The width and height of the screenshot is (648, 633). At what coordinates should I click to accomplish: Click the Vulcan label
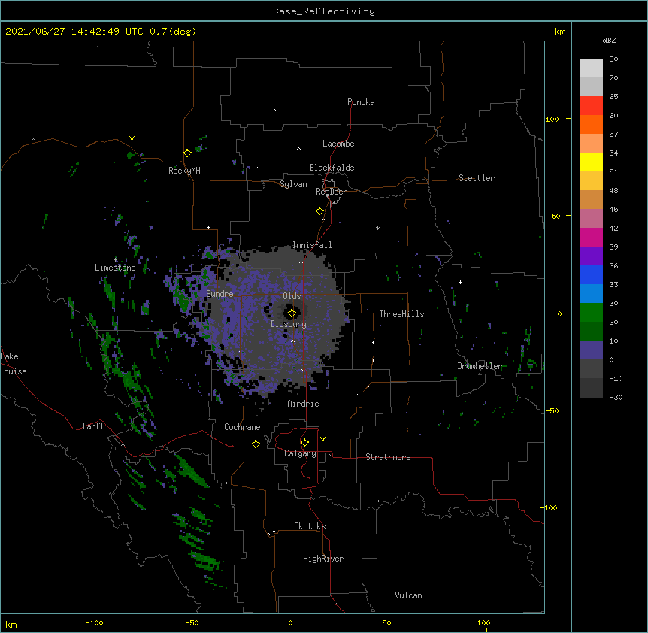click(408, 595)
